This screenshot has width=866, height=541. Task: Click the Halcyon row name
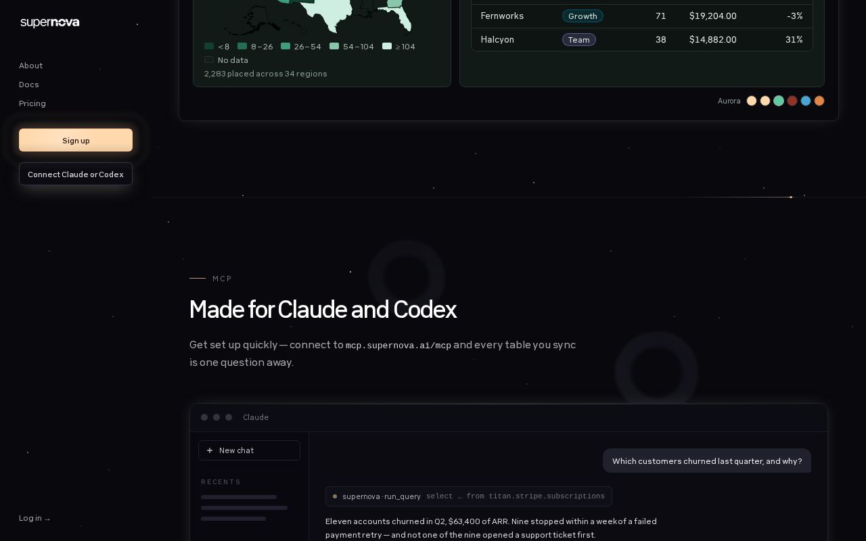pyautogui.click(x=497, y=39)
